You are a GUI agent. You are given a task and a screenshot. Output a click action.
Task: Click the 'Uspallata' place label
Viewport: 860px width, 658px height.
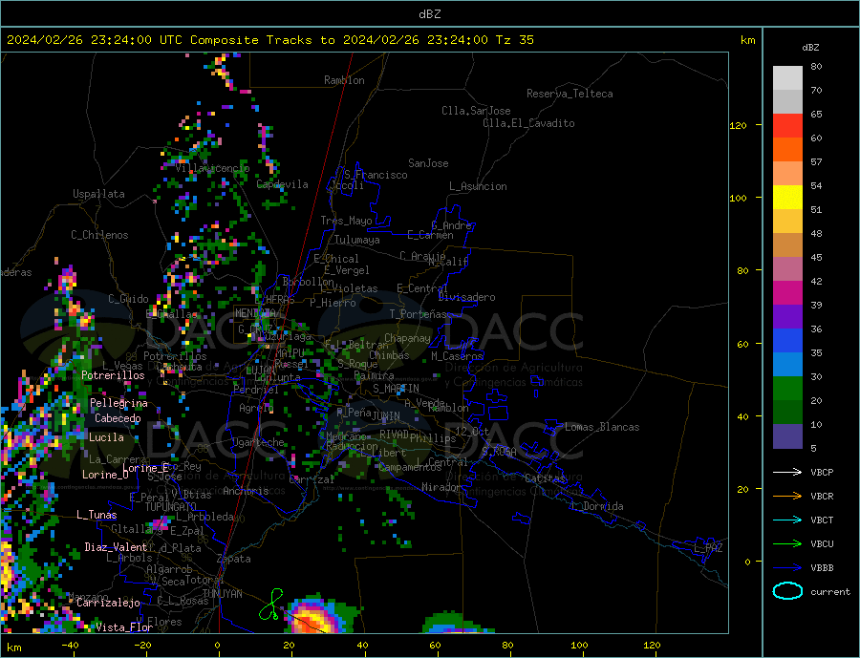pyautogui.click(x=98, y=194)
